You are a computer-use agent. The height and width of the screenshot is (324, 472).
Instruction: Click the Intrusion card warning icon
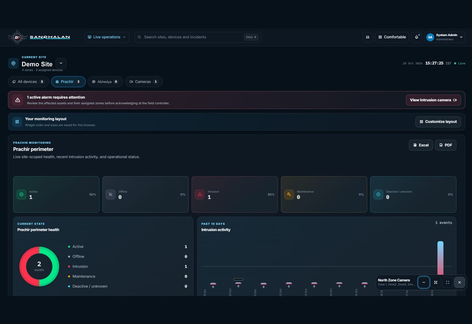pyautogui.click(x=200, y=194)
